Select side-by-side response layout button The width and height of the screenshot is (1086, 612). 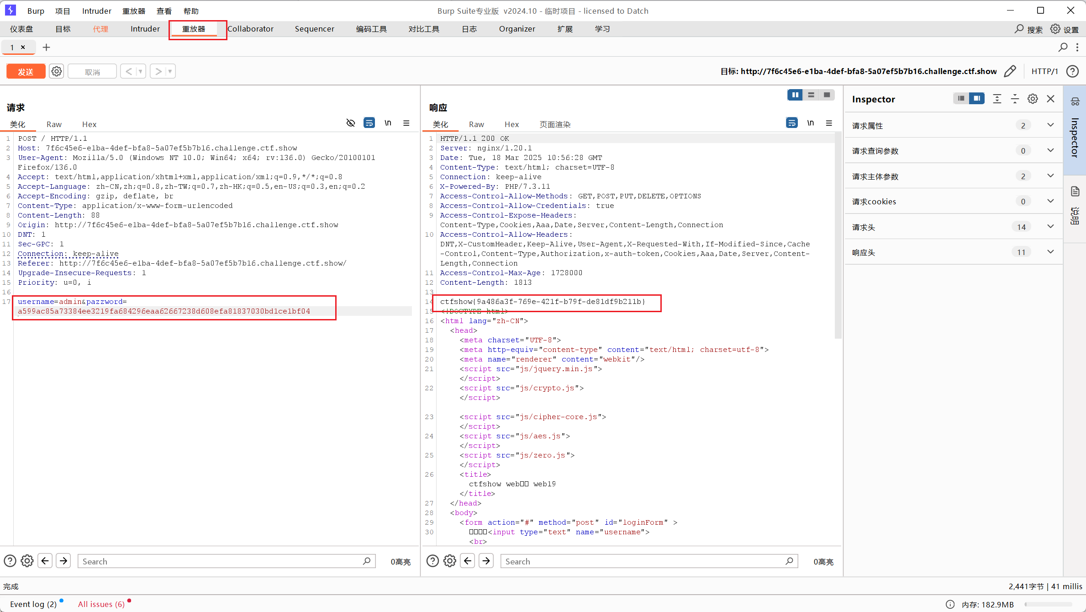click(x=795, y=95)
